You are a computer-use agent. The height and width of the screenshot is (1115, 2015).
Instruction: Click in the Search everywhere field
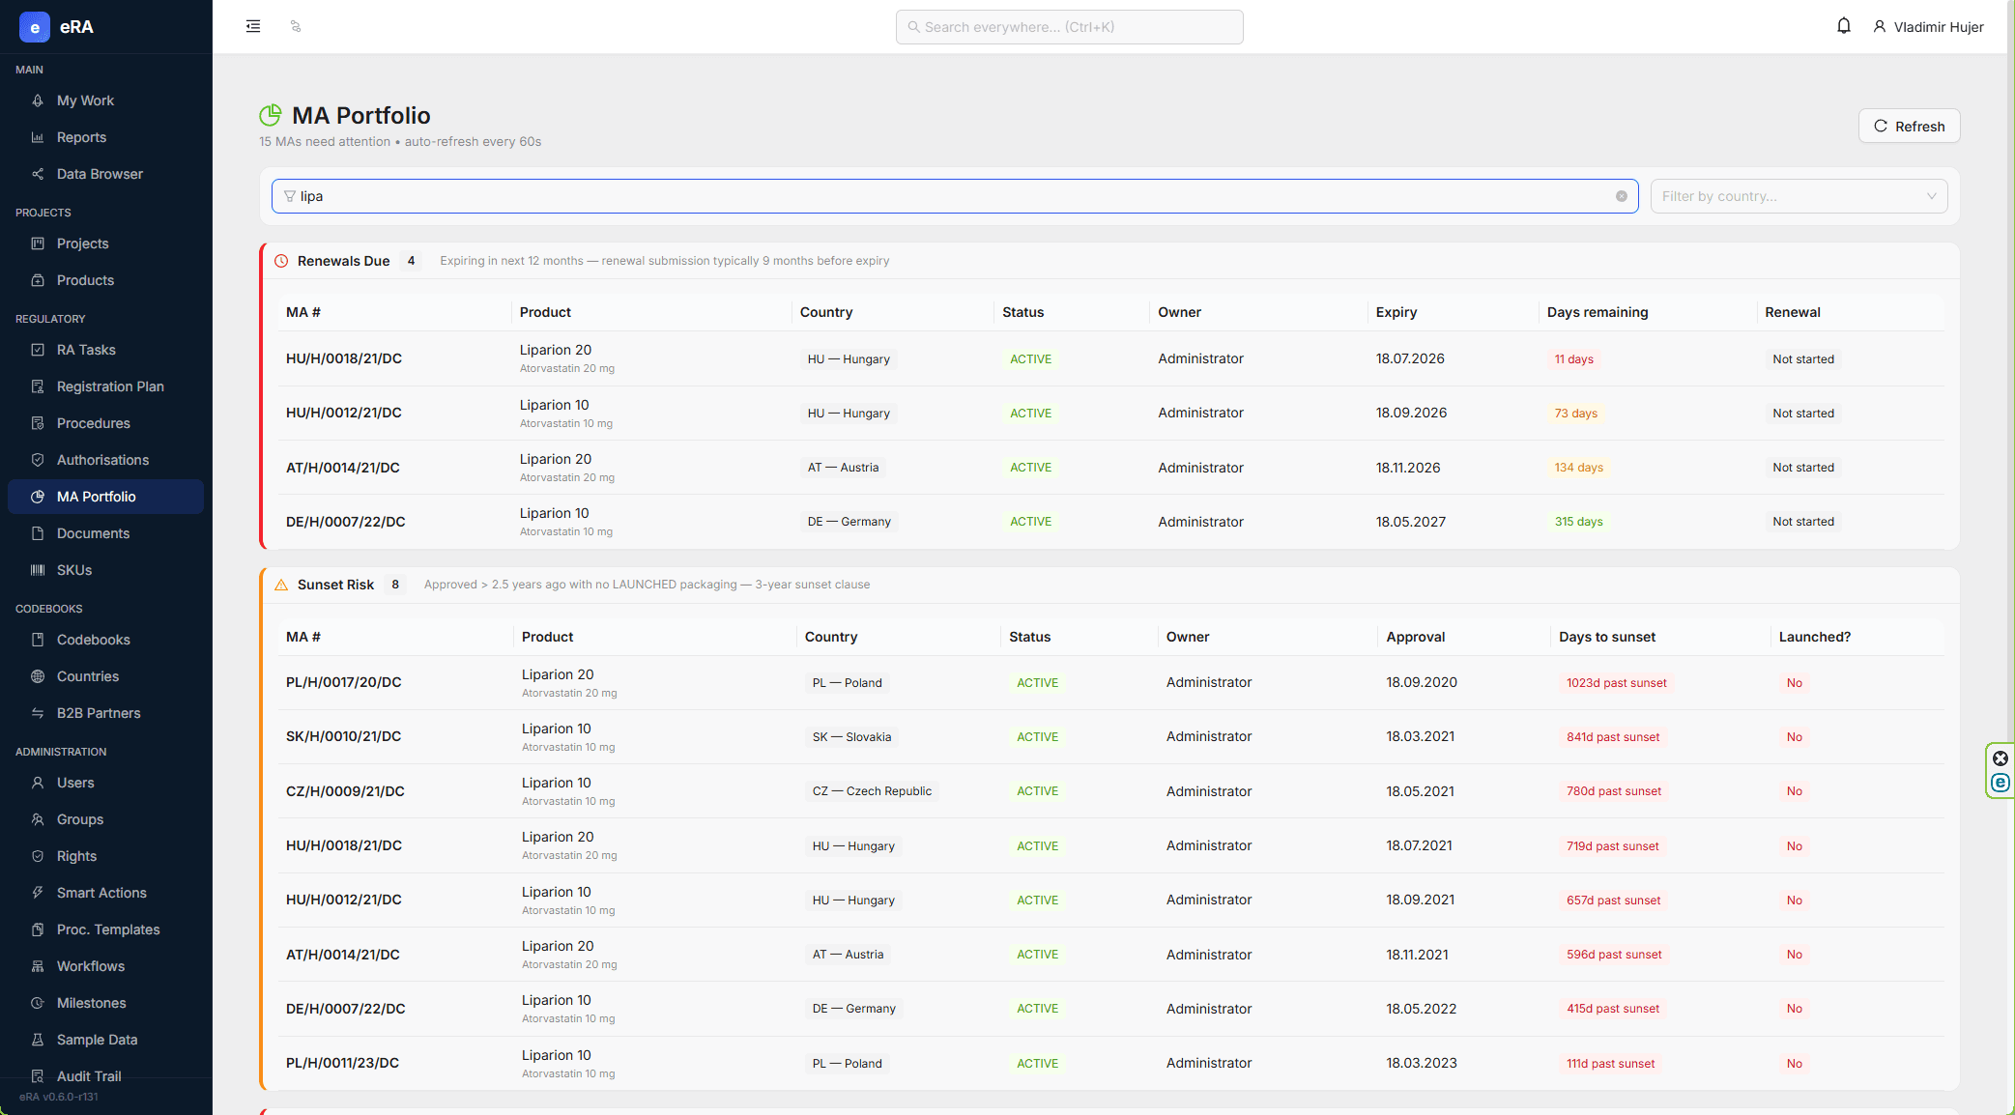[1069, 27]
